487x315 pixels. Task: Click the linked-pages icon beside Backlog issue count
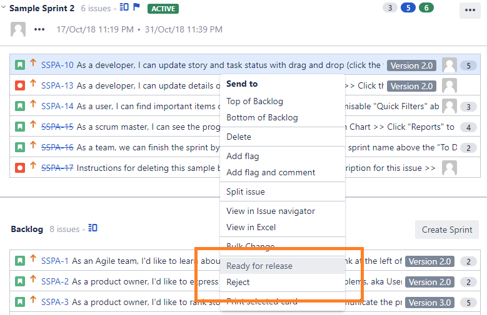93,228
